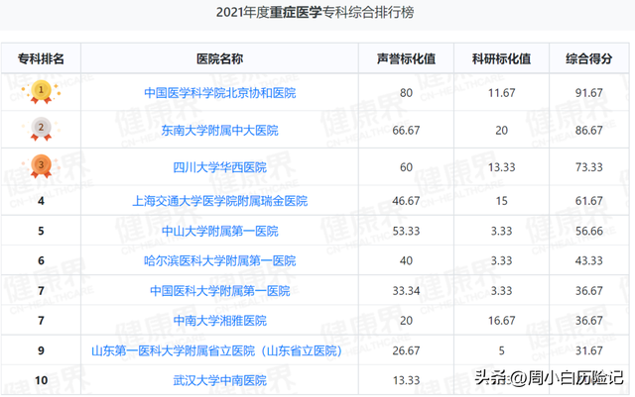Click the 声誉标化值 column header
Image resolution: width=635 pixels, height=397 pixels.
pyautogui.click(x=406, y=58)
